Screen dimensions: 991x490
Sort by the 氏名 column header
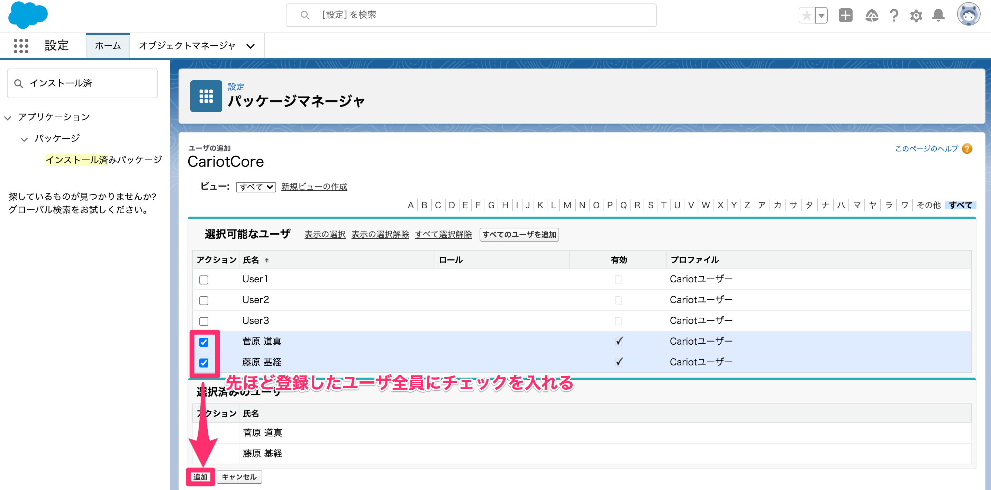click(251, 260)
